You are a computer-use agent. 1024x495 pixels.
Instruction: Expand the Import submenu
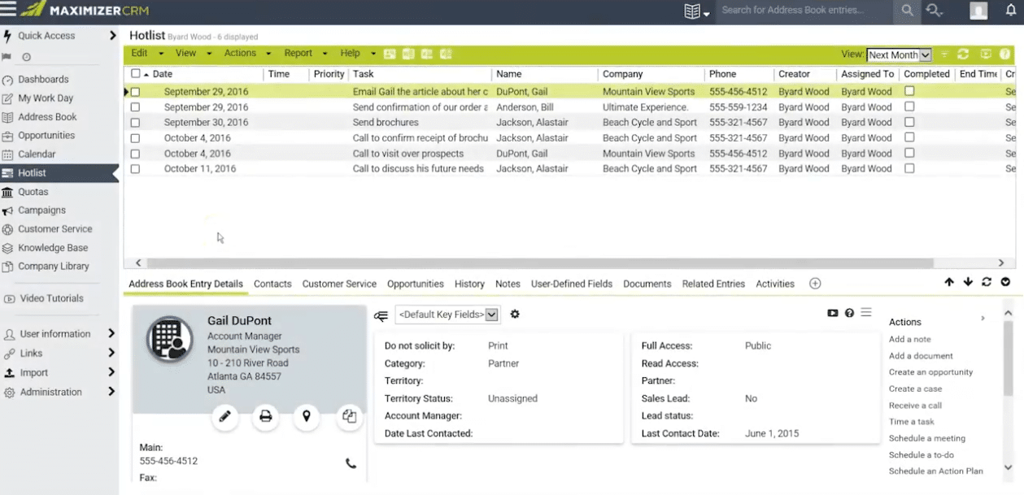tap(111, 373)
